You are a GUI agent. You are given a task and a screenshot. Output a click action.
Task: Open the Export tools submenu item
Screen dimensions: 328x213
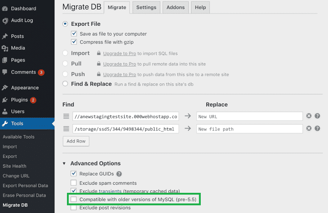(10, 156)
